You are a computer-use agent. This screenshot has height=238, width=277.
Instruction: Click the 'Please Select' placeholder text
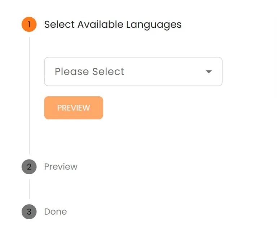click(89, 71)
